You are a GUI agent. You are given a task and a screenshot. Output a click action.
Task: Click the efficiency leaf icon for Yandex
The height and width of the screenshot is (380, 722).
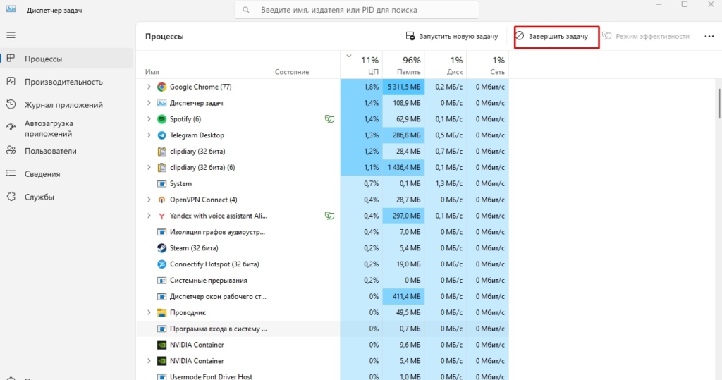[x=329, y=216]
